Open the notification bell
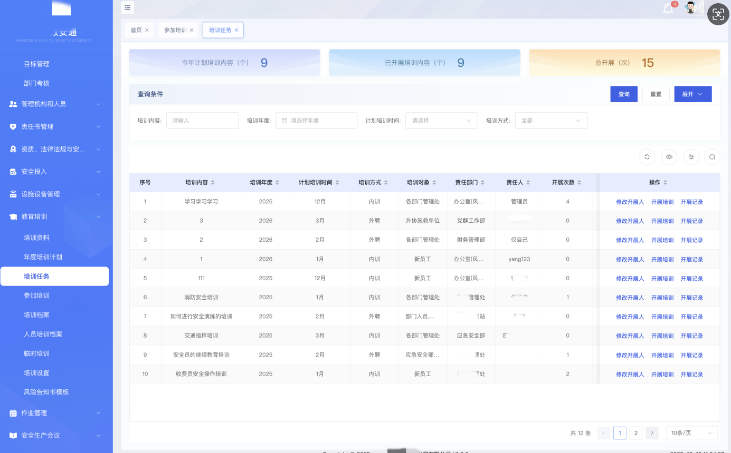This screenshot has height=453, width=731. click(669, 8)
